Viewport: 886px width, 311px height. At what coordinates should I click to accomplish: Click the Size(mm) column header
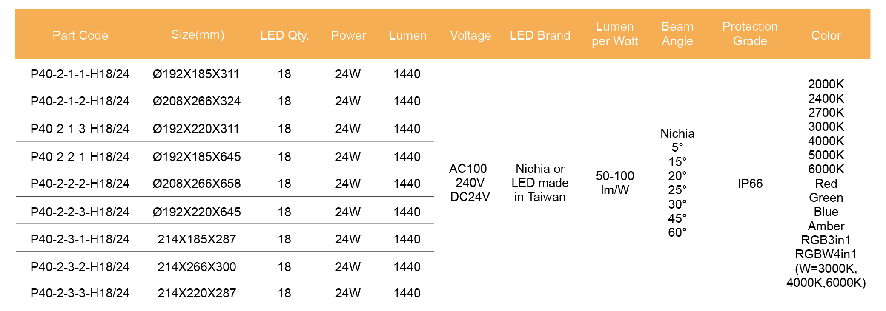point(198,34)
